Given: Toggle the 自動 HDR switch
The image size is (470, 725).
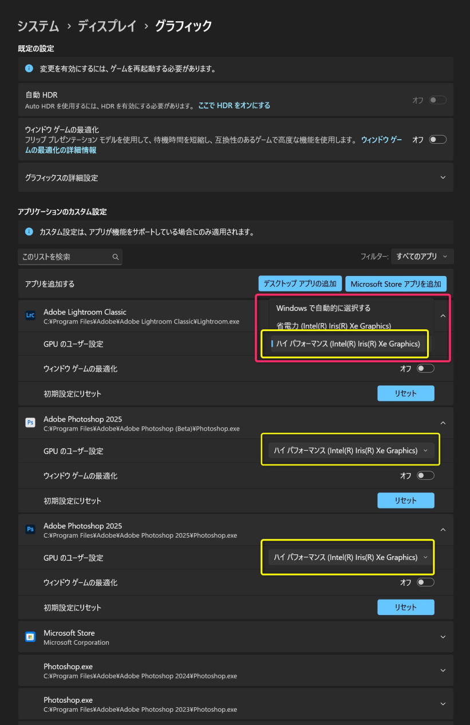Looking at the screenshot, I should coord(438,100).
